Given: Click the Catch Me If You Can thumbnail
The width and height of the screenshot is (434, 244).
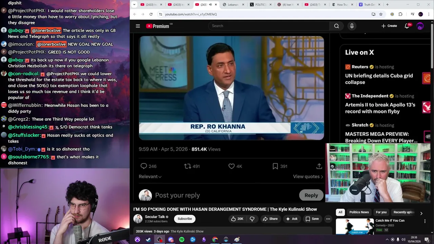Looking at the screenshot, I should coord(355,226).
